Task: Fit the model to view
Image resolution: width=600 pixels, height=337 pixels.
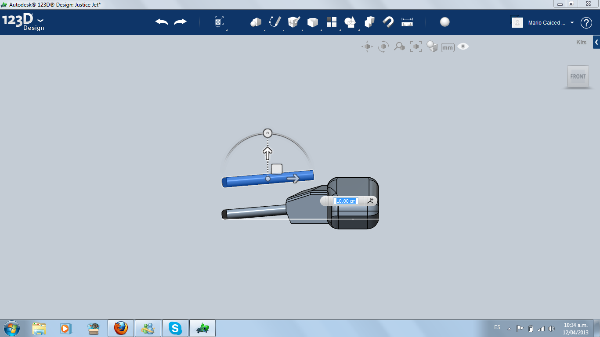Action: click(x=416, y=47)
